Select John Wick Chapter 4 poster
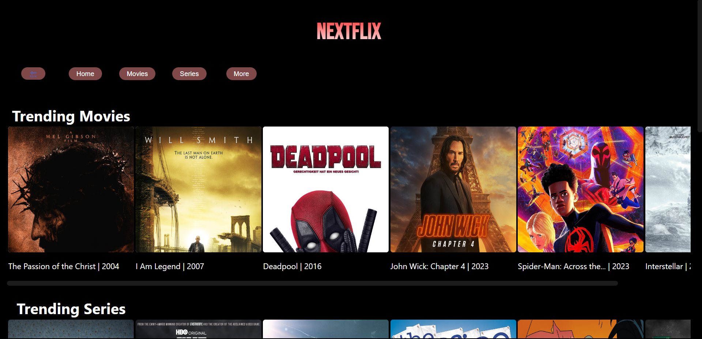This screenshot has width=702, height=339. [x=453, y=189]
